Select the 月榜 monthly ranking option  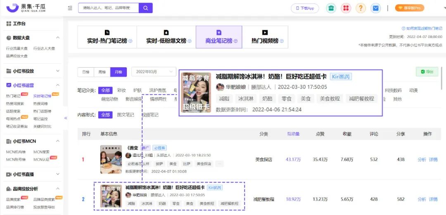[119, 72]
